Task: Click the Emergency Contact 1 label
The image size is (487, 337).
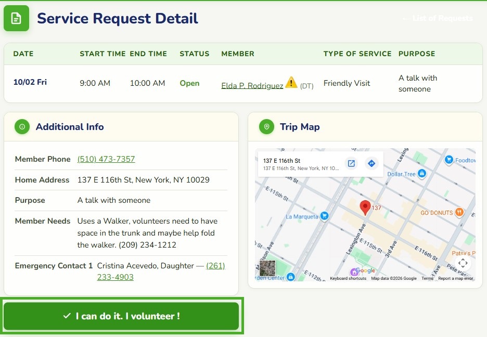Action: (x=54, y=266)
